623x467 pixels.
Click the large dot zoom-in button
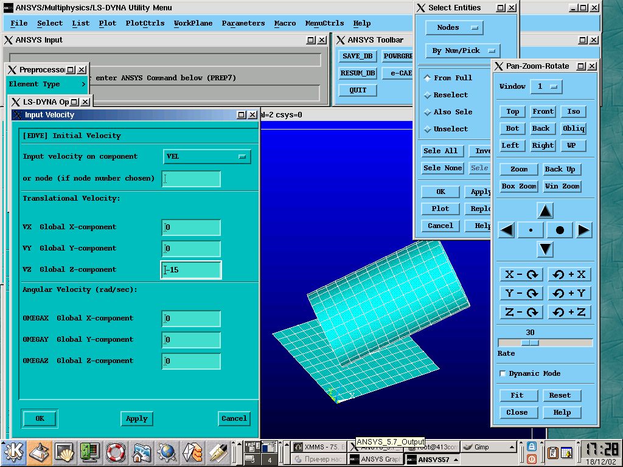click(560, 230)
